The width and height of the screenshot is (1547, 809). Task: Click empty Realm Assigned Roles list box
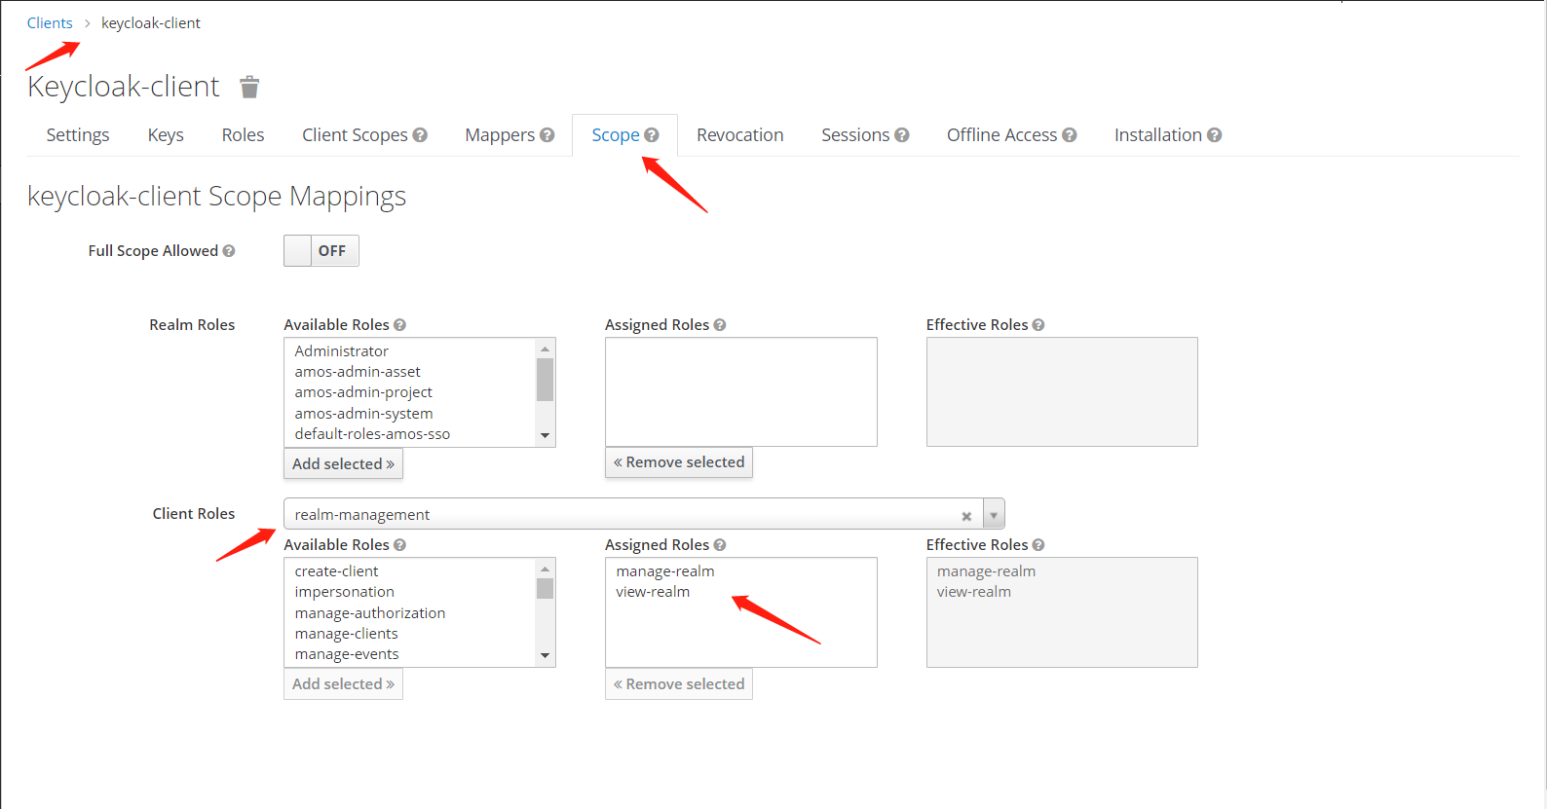(x=740, y=392)
